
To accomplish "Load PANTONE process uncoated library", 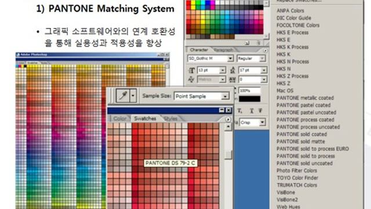I will pos(308,127).
